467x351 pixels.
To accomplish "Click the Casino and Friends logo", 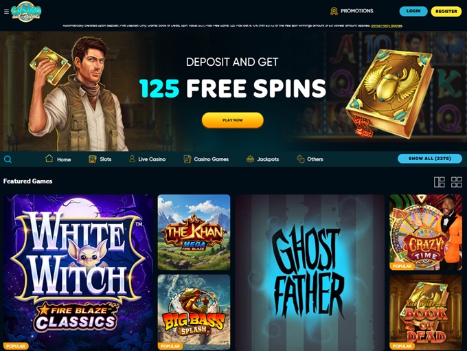I will 26,12.
